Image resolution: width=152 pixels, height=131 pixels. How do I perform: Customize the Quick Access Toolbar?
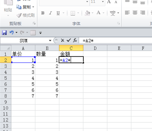coord(40,33)
